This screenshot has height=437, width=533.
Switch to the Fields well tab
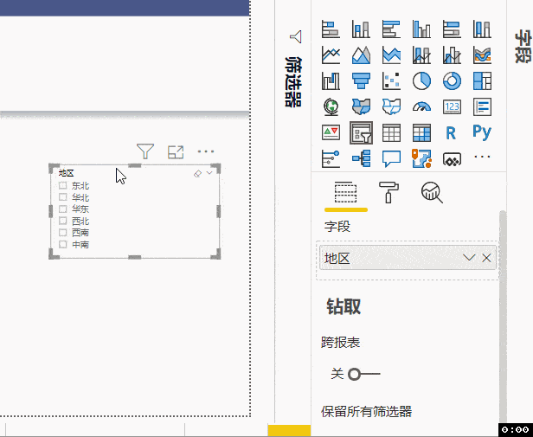point(346,192)
